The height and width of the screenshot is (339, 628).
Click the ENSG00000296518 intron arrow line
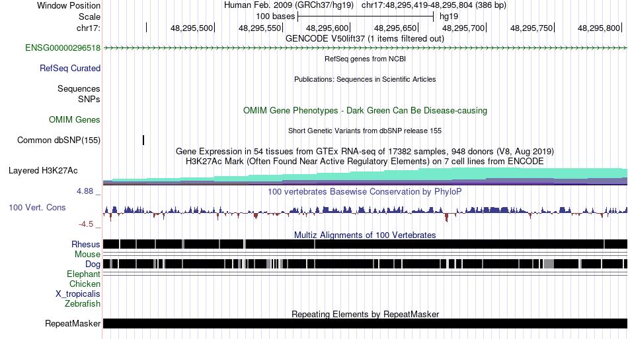[x=366, y=48]
